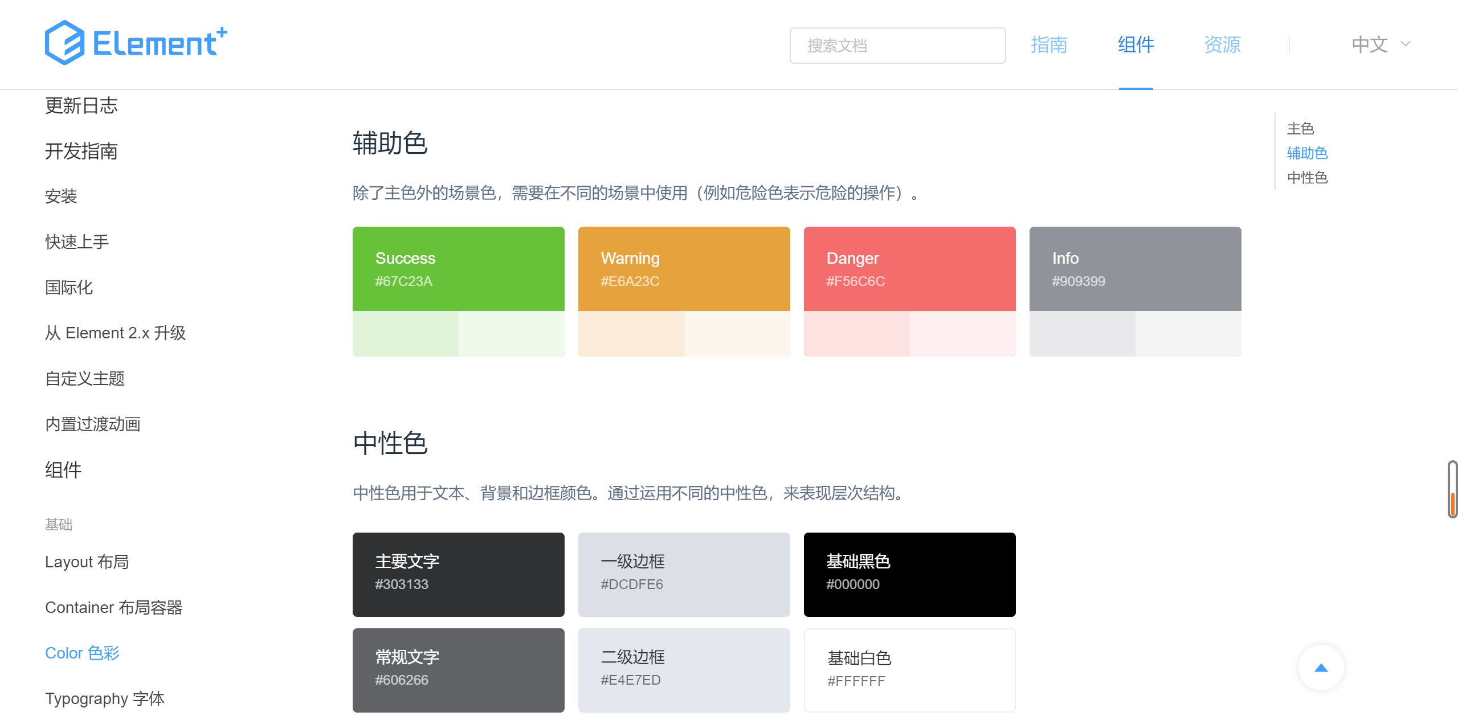Jump to 主色 anchor link
Image resolution: width=1458 pixels, height=720 pixels.
point(1300,129)
